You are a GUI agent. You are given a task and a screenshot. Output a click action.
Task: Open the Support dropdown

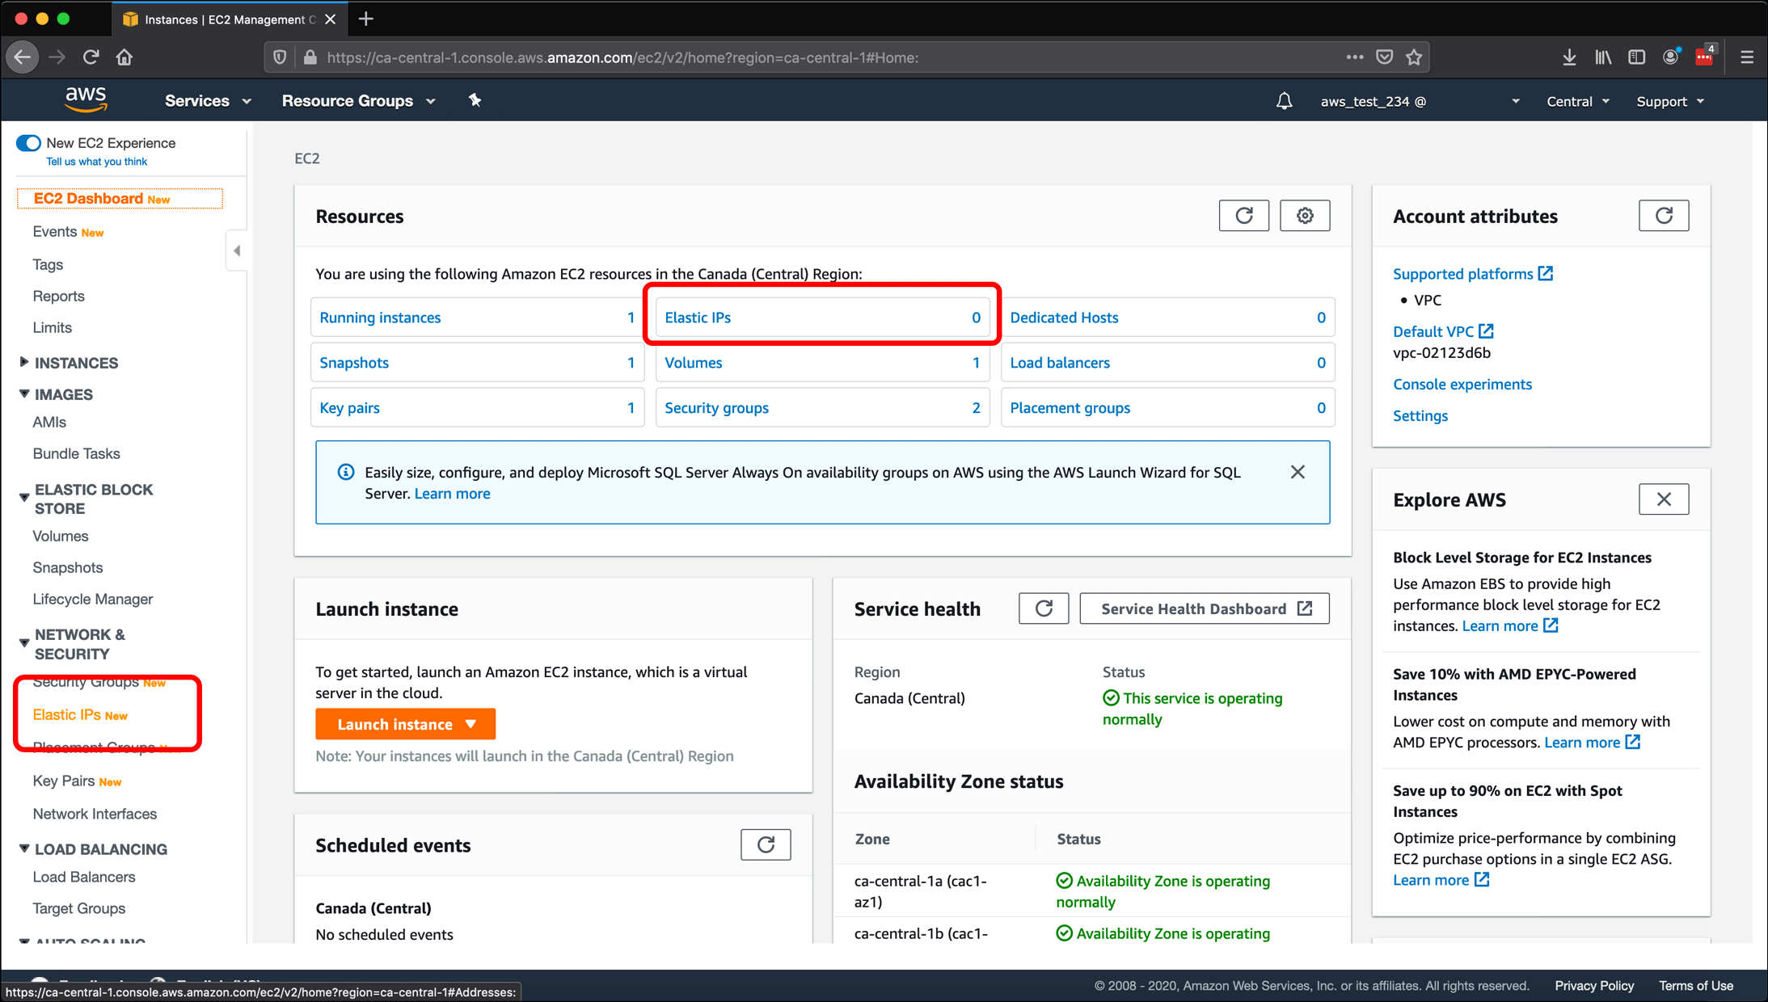tap(1671, 101)
